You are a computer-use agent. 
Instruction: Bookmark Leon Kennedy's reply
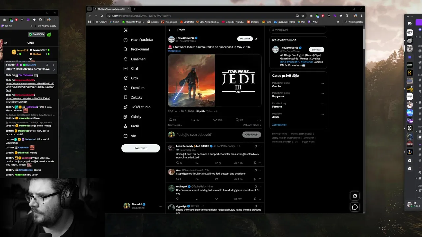click(x=255, y=163)
